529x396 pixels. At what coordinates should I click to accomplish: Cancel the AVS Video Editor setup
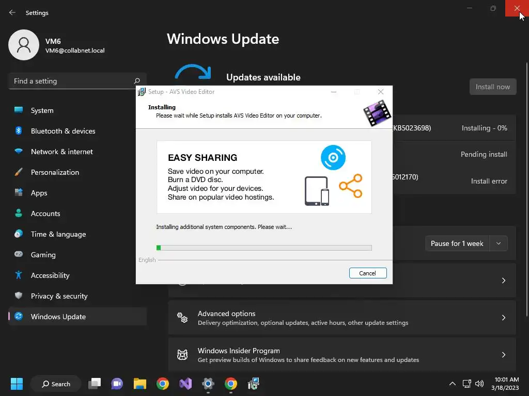[x=368, y=273]
